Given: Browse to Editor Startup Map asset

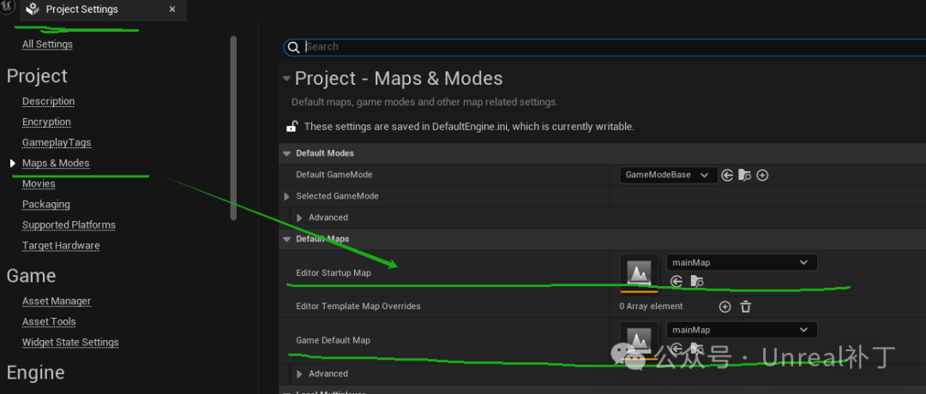Looking at the screenshot, I should (x=697, y=281).
